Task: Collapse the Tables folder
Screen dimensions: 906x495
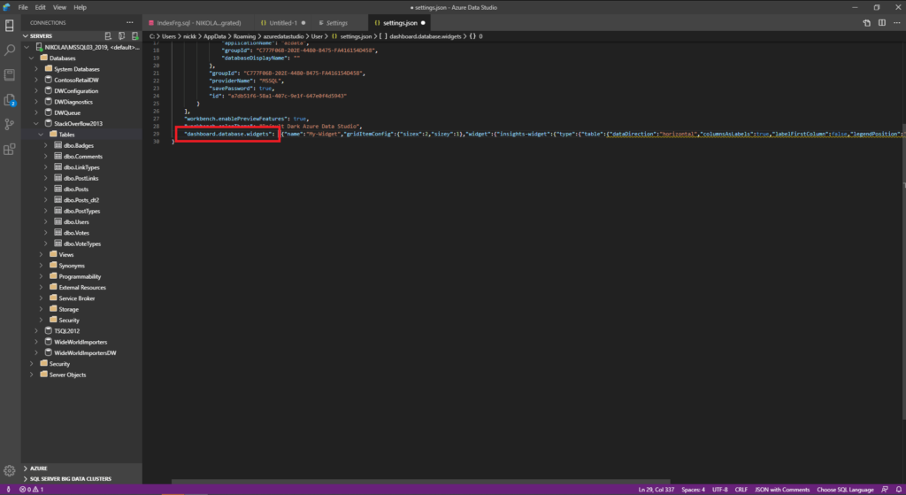Action: [x=41, y=135]
